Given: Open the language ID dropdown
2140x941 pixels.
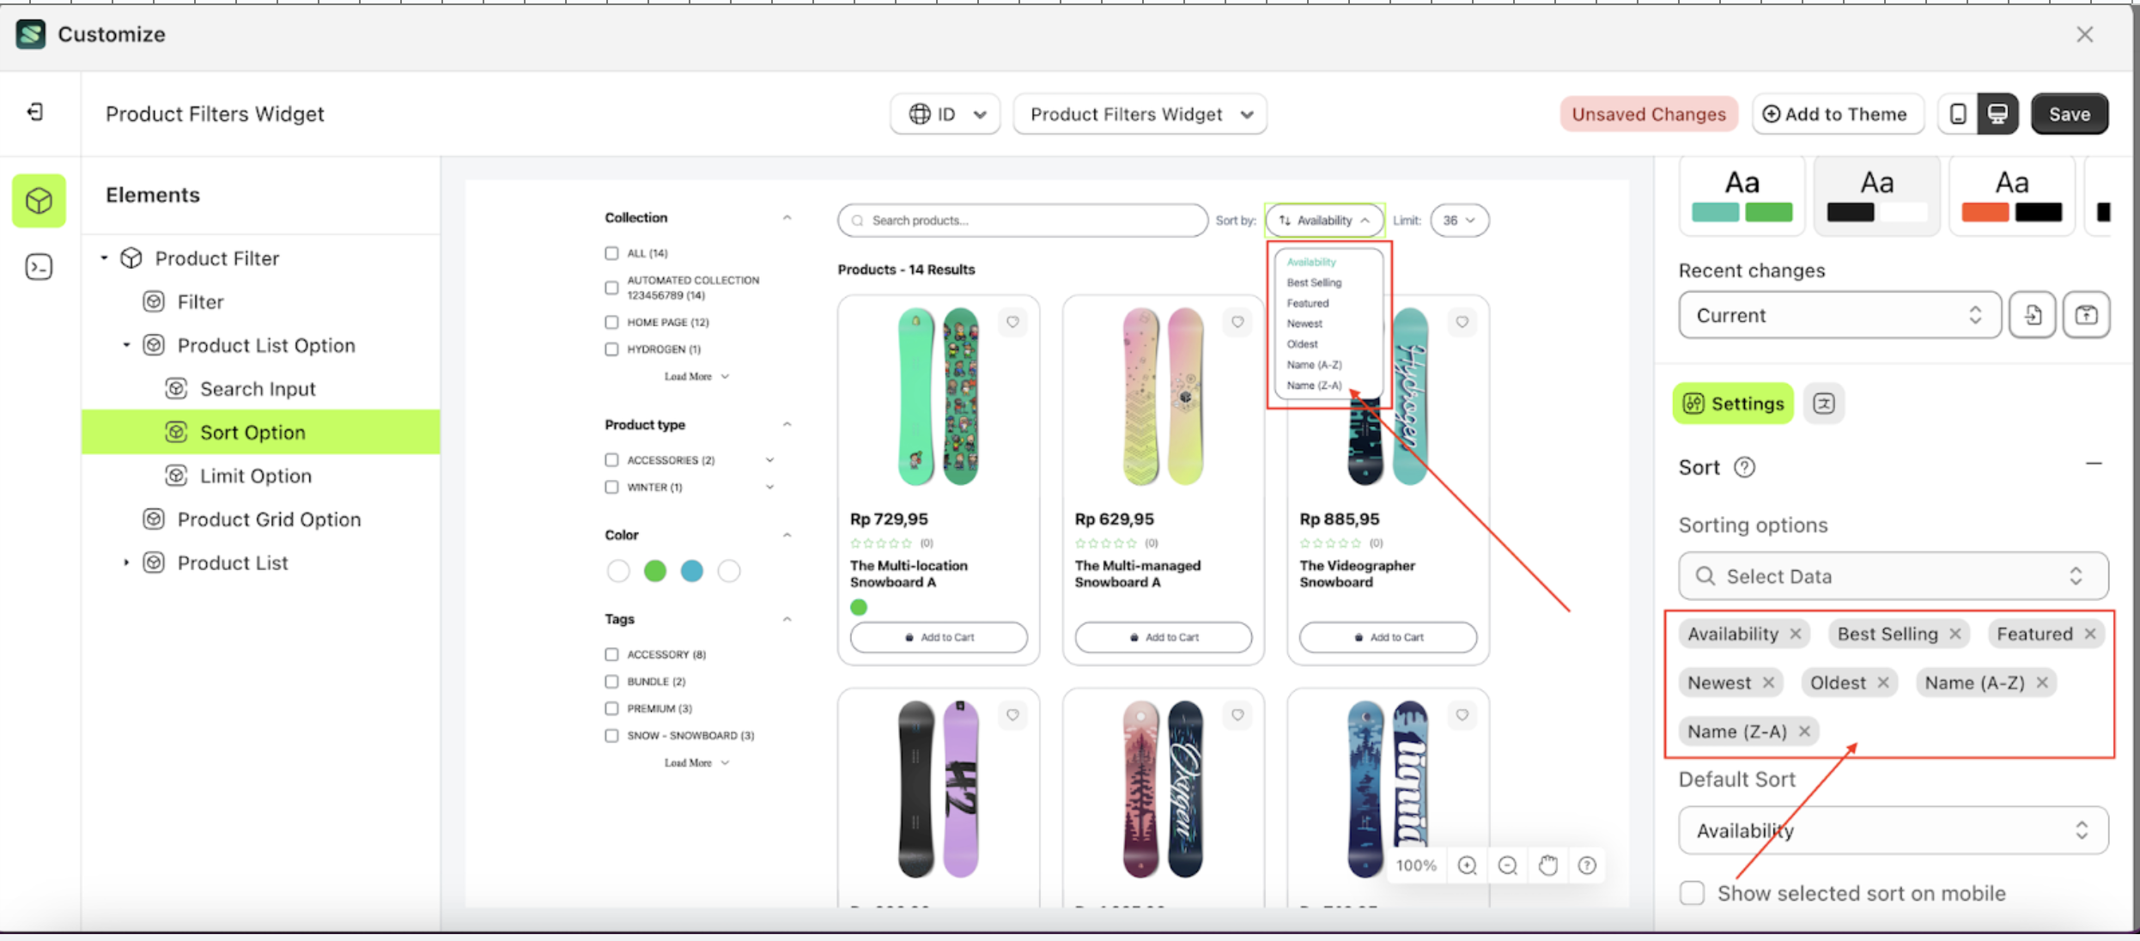Looking at the screenshot, I should point(945,114).
